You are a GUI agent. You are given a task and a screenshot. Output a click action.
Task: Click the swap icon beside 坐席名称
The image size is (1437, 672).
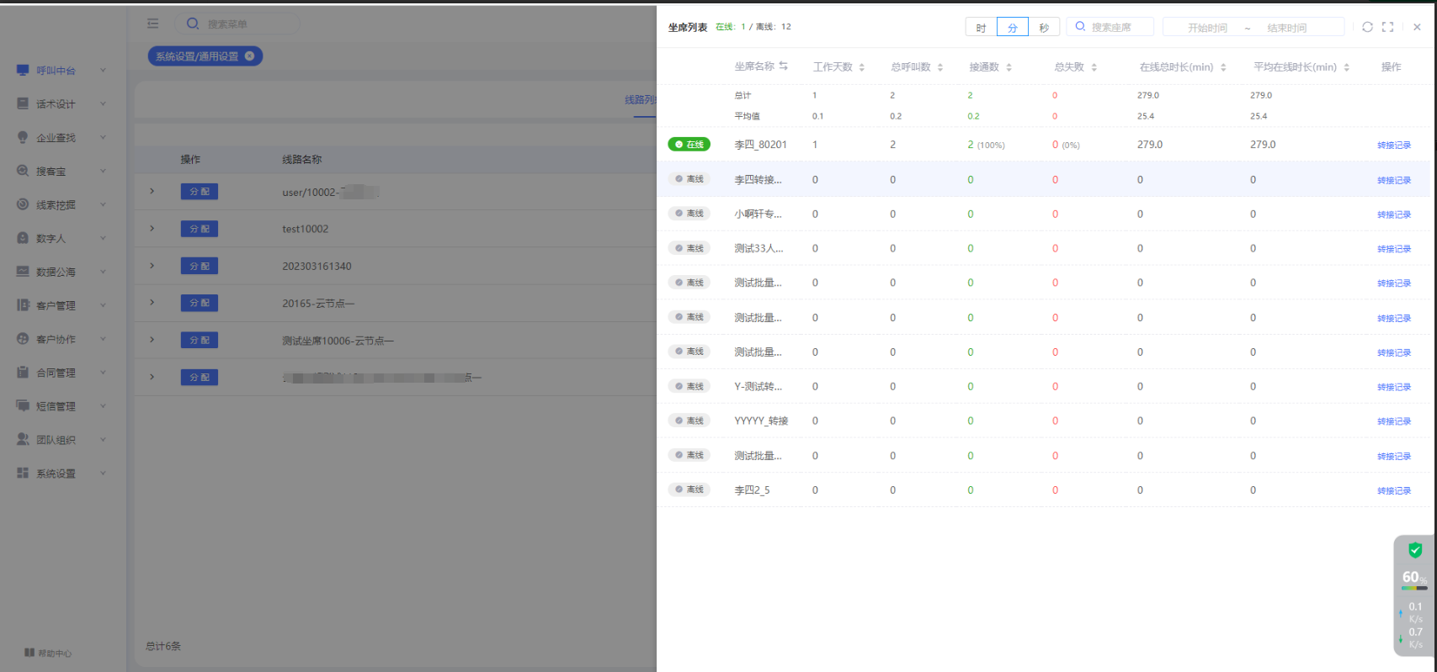[784, 66]
